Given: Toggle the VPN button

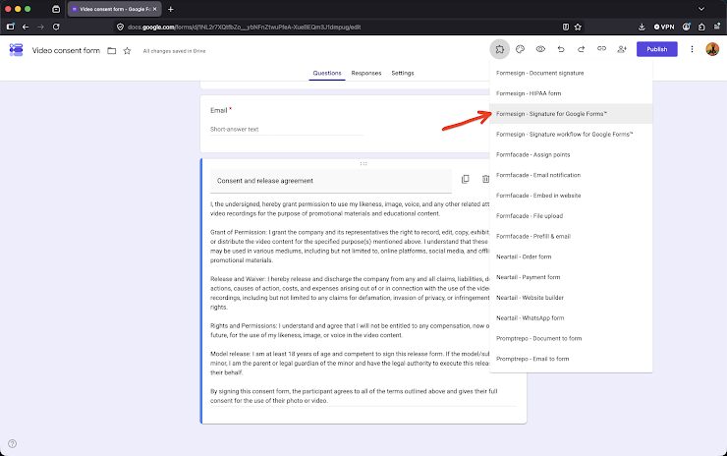Looking at the screenshot, I should [664, 27].
